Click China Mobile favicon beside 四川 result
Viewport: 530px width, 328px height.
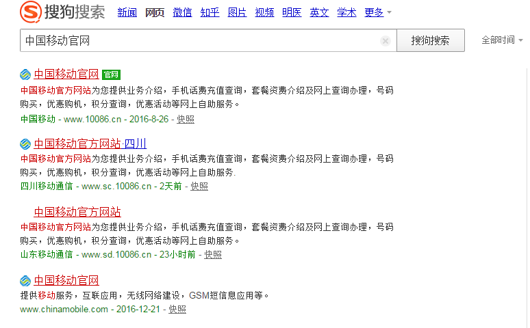25,144
